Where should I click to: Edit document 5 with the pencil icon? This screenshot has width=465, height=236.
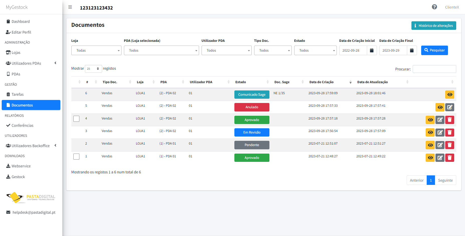(450, 107)
